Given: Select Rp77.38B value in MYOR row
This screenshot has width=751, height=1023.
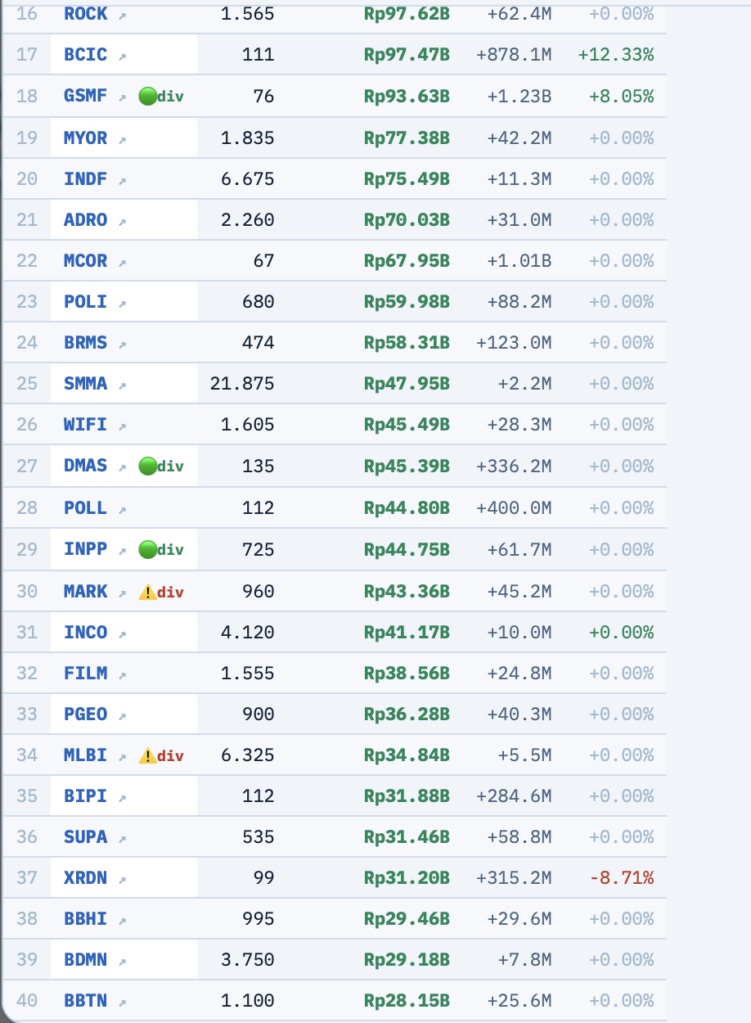Looking at the screenshot, I should (x=407, y=137).
